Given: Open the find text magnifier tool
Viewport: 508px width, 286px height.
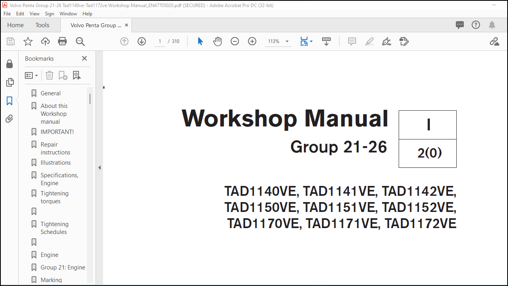Looking at the screenshot, I should pos(80,41).
